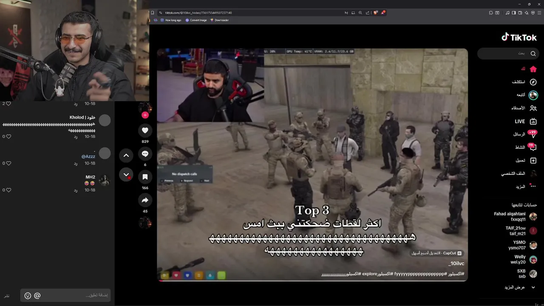Viewport: 544px width, 306px height.
Task: Open the LIVE section
Action: point(526,121)
